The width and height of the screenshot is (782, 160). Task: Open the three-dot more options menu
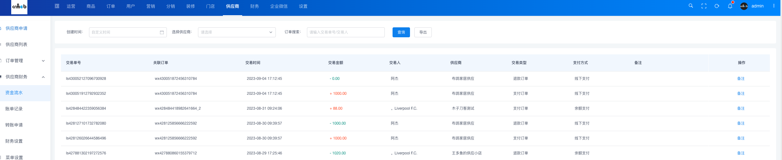coord(774,6)
